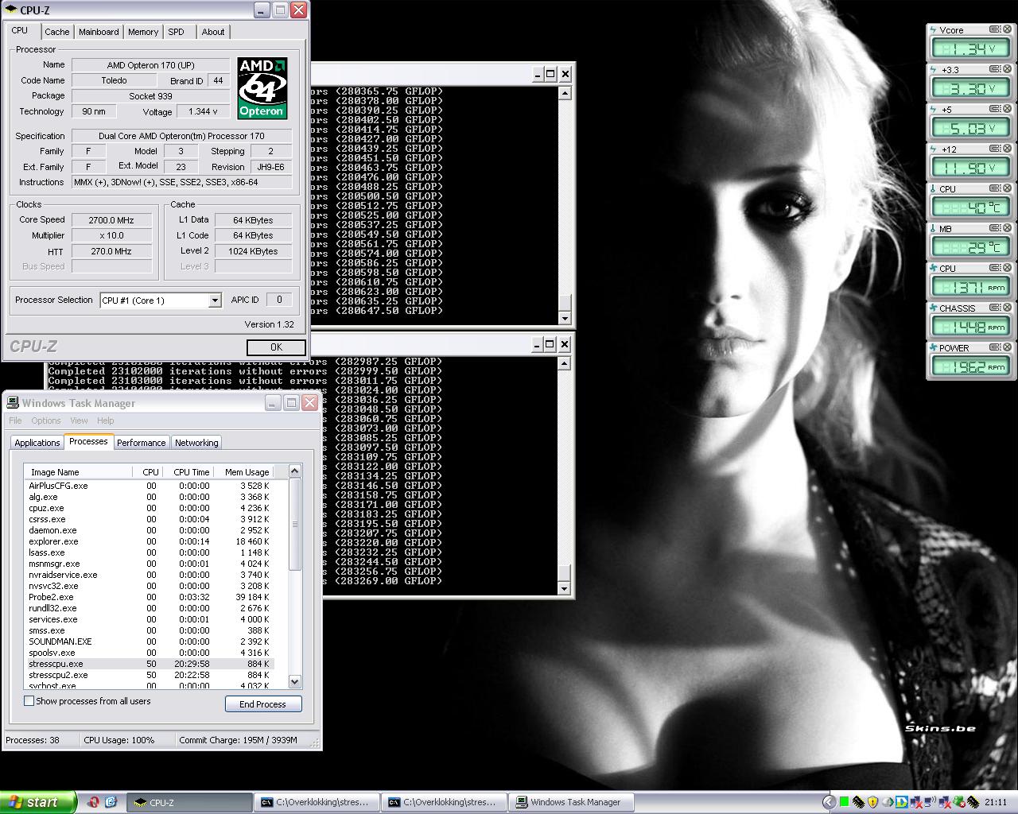Image resolution: width=1018 pixels, height=814 pixels.
Task: Launch the red quick launch icon beside start
Action: click(x=92, y=802)
